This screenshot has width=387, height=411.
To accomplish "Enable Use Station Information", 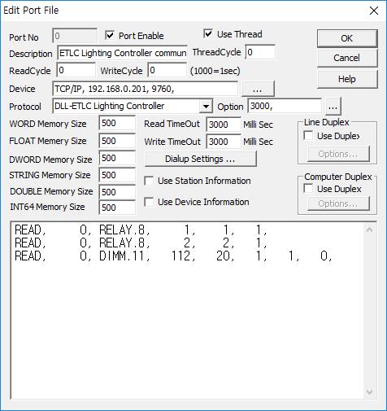I will pyautogui.click(x=149, y=181).
